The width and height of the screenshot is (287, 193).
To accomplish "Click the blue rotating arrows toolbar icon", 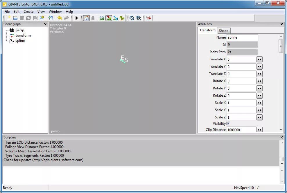I will [x=132, y=18].
